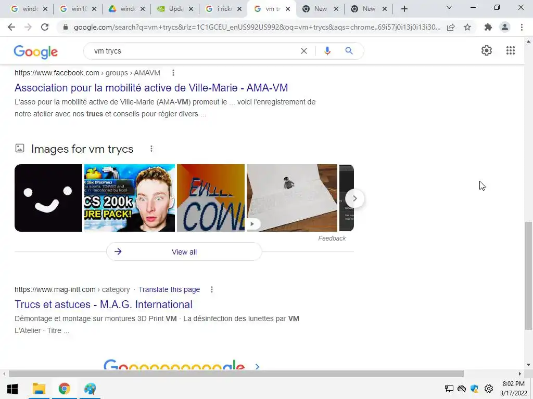
Task: Bookmark this page with the star
Action: tap(467, 27)
